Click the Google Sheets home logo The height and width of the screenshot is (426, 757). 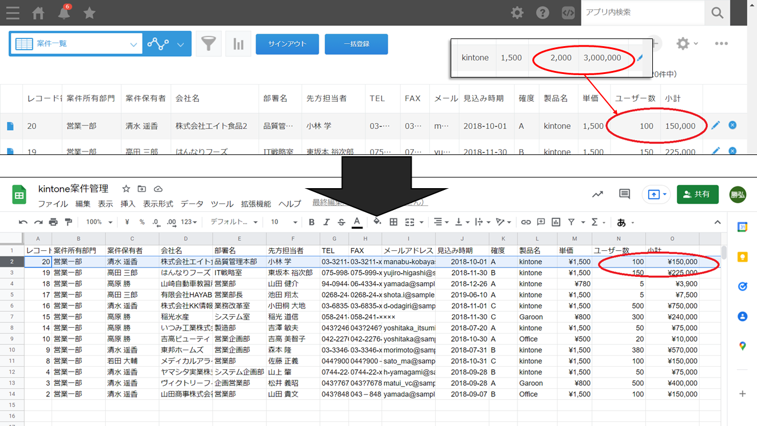[x=20, y=195]
